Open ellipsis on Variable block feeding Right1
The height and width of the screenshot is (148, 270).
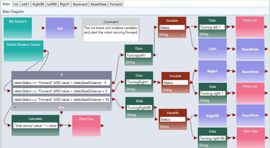pos(187,90)
